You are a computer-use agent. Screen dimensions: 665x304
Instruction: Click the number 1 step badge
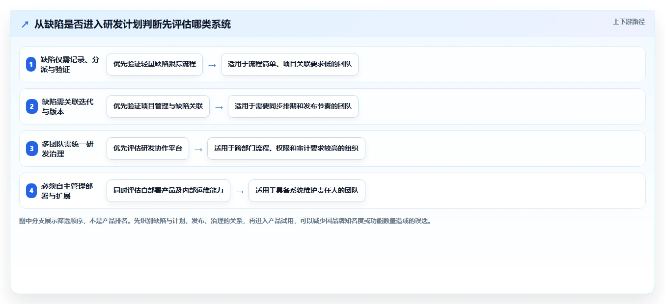[31, 64]
